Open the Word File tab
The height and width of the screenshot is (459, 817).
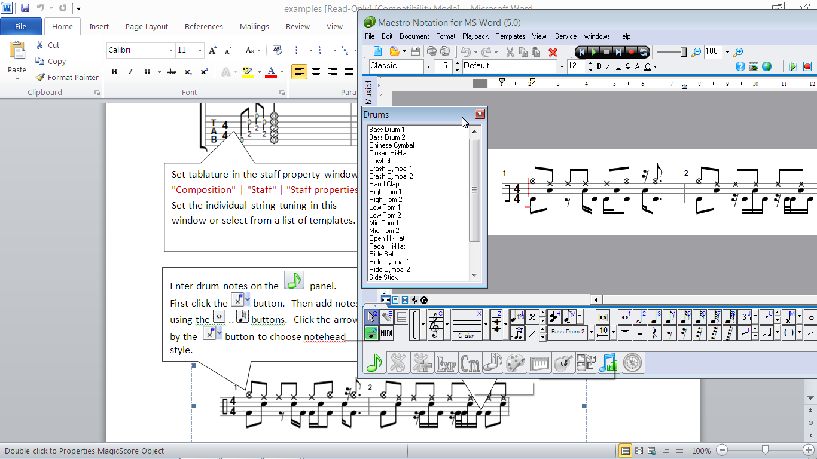tap(20, 26)
